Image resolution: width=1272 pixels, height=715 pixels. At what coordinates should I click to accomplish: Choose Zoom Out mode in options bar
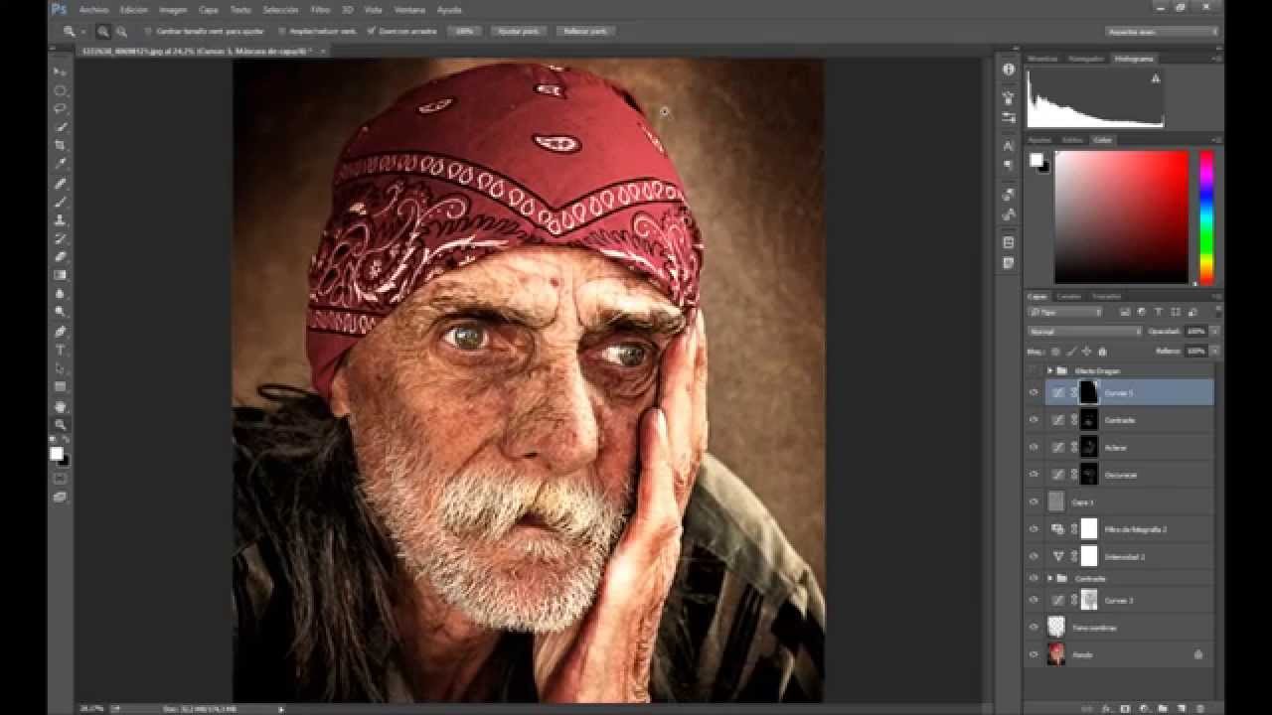point(121,31)
